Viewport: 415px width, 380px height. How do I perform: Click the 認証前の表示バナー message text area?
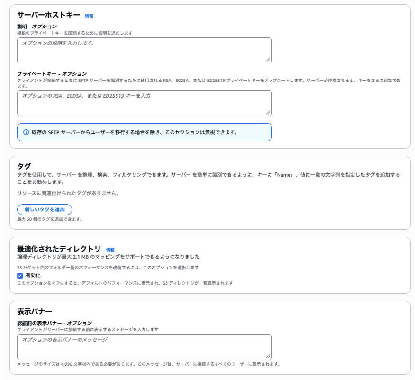[x=144, y=347]
